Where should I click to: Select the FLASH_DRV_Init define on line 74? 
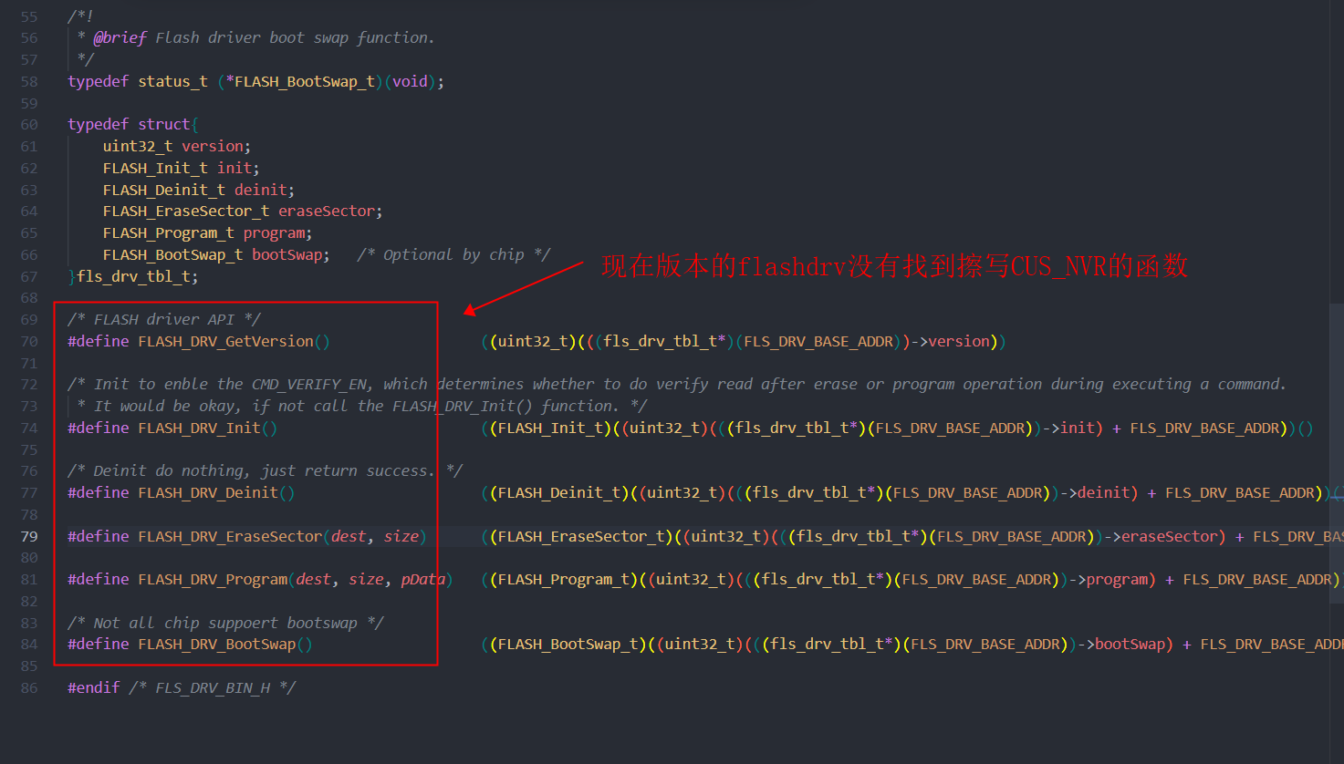click(203, 428)
